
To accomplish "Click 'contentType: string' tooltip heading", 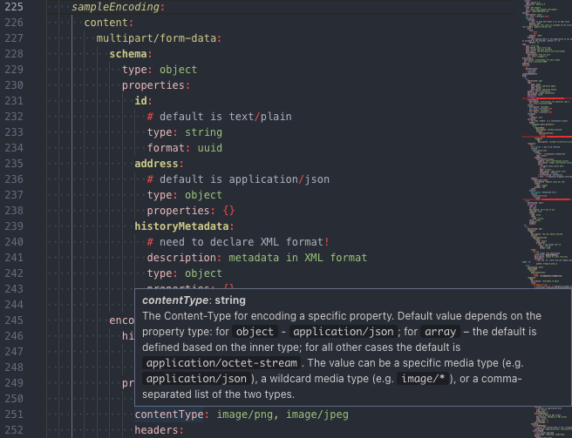I will (194, 300).
